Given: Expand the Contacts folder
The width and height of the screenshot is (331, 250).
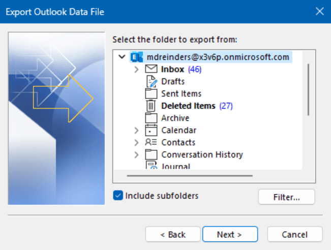Looking at the screenshot, I should click(x=137, y=143).
